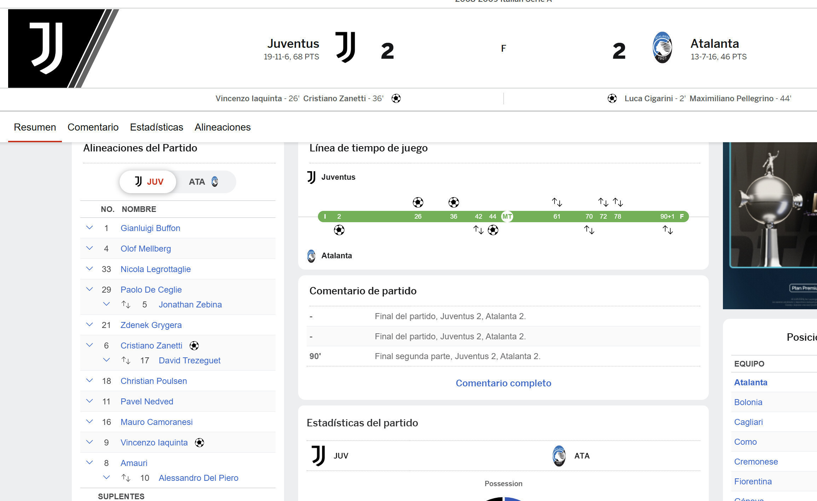This screenshot has width=817, height=501.
Task: Open Alessandro Del Piero player link
Action: pyautogui.click(x=198, y=478)
